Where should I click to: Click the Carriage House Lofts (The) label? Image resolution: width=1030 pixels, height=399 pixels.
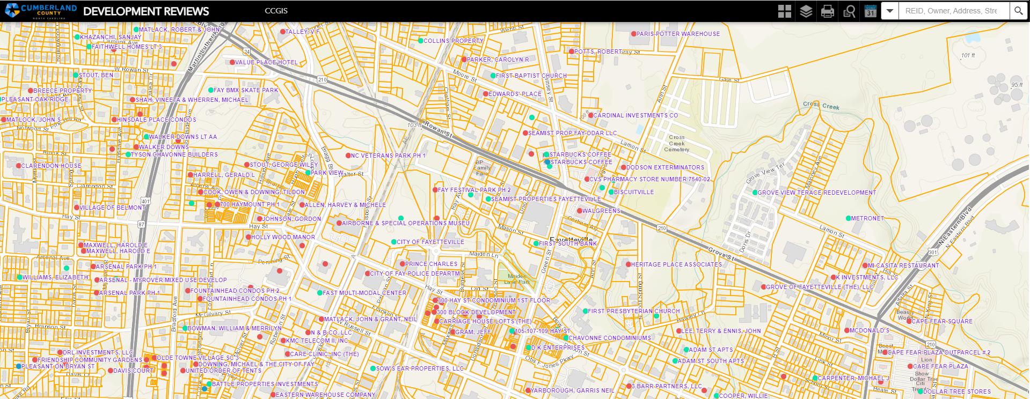486,321
